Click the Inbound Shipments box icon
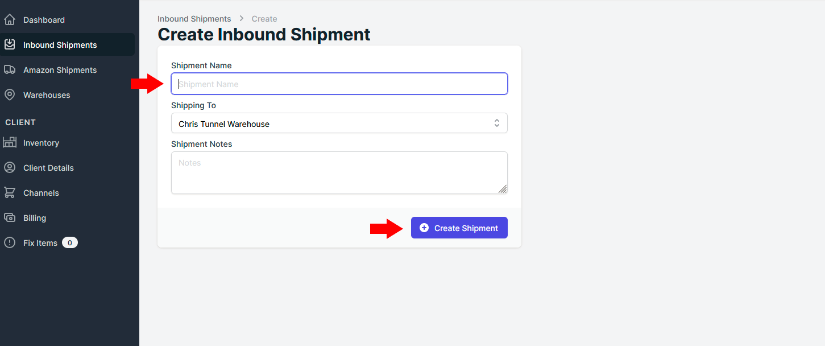This screenshot has height=346, width=825. tap(9, 44)
